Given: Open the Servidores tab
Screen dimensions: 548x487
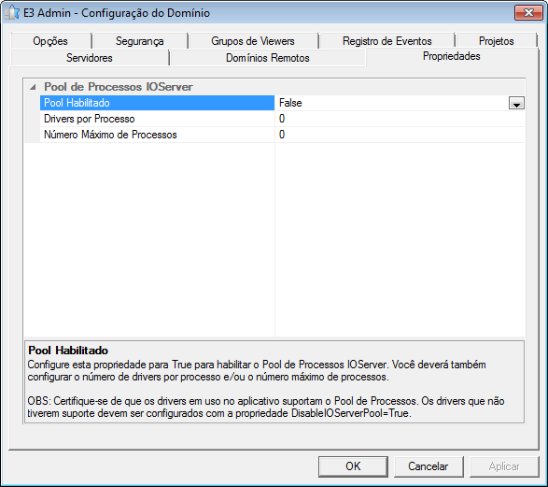Looking at the screenshot, I should click(x=90, y=58).
